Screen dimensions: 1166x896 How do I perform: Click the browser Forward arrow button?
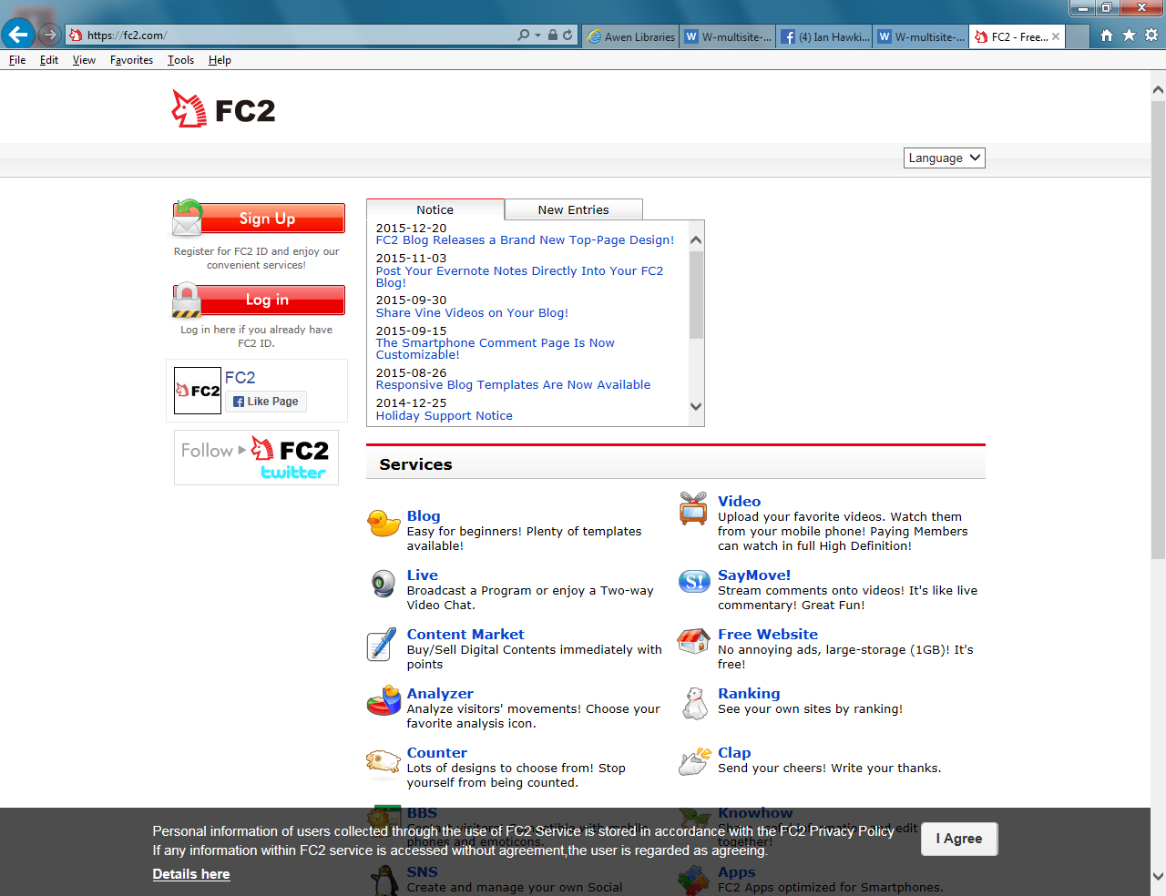[x=50, y=35]
